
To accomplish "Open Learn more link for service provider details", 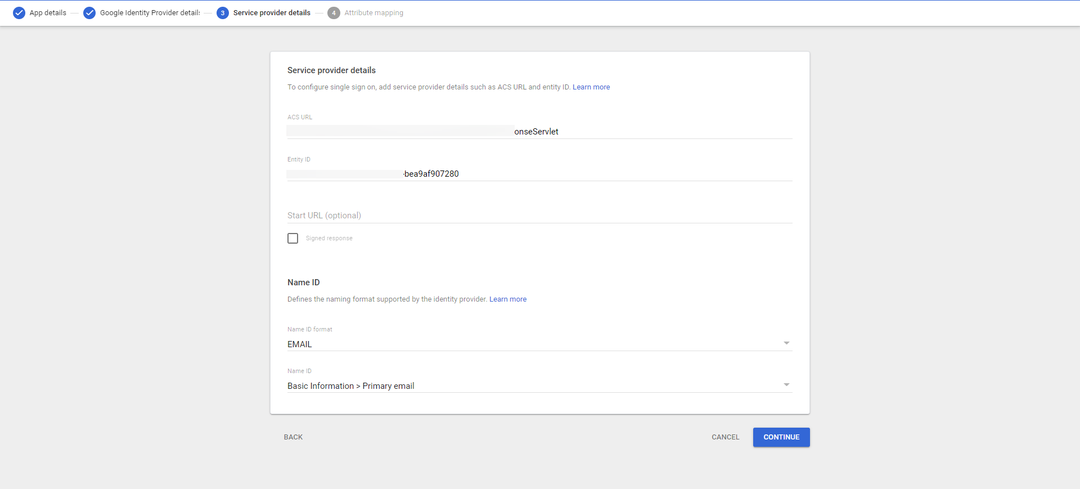I will (591, 87).
